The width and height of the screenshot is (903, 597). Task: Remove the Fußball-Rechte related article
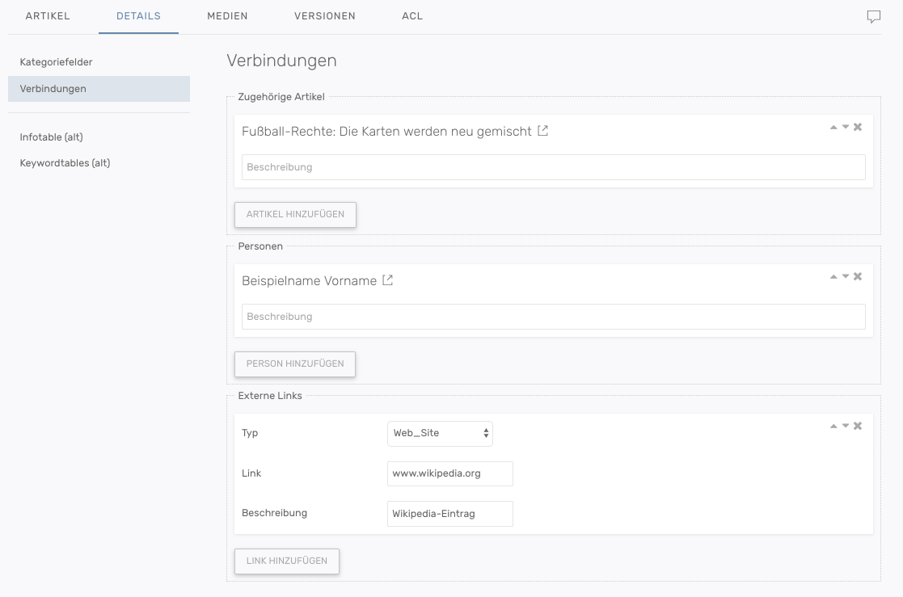pyautogui.click(x=858, y=127)
